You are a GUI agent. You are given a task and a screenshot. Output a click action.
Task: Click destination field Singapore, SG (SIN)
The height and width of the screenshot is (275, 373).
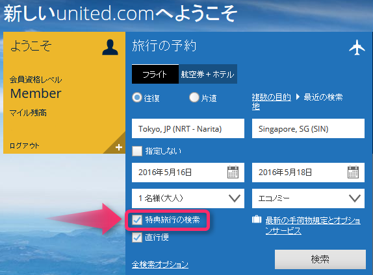pyautogui.click(x=308, y=128)
